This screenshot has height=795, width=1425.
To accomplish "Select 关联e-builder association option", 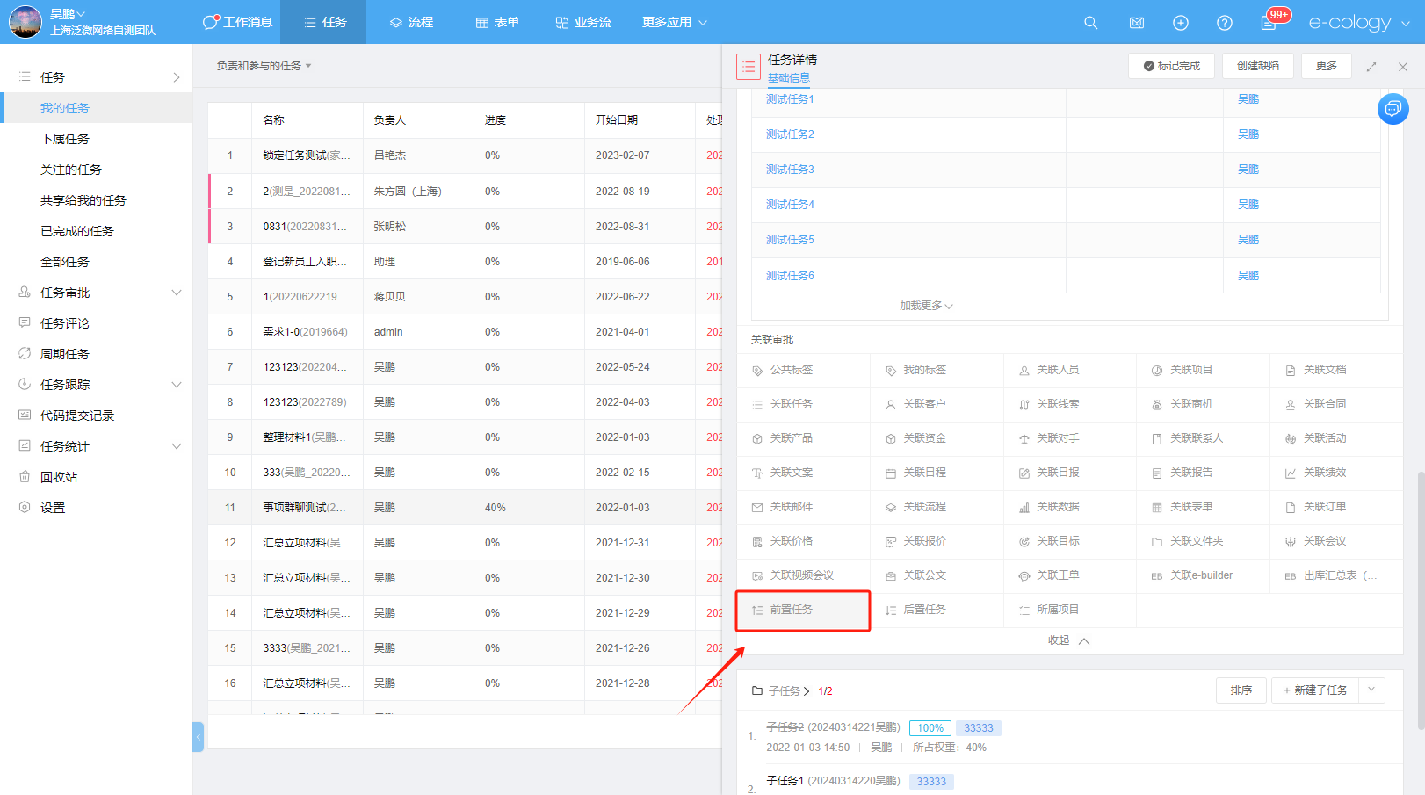I will pyautogui.click(x=1203, y=575).
